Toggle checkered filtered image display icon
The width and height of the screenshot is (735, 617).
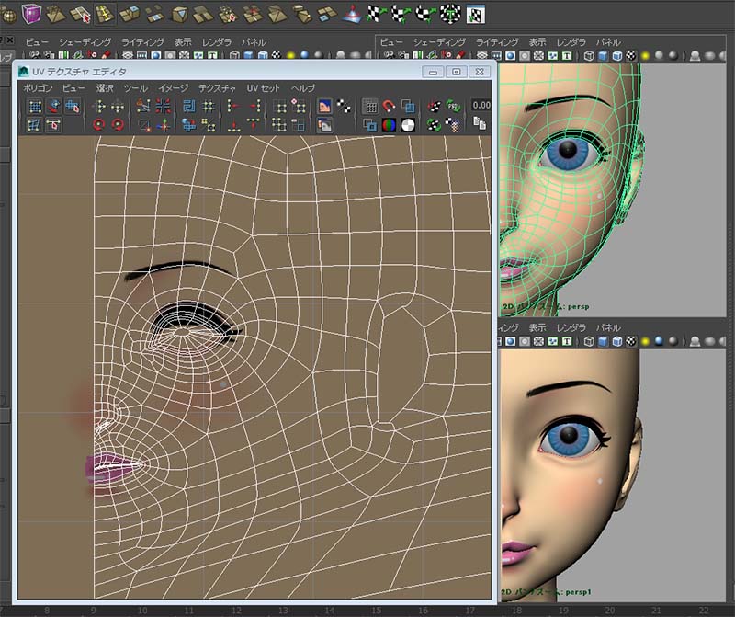(x=344, y=107)
